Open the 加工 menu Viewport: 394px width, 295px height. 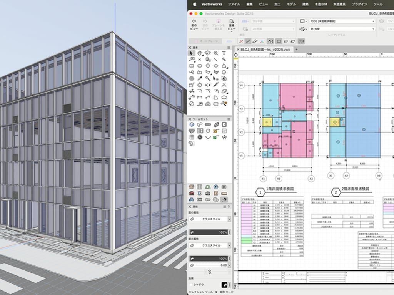tap(277, 4)
